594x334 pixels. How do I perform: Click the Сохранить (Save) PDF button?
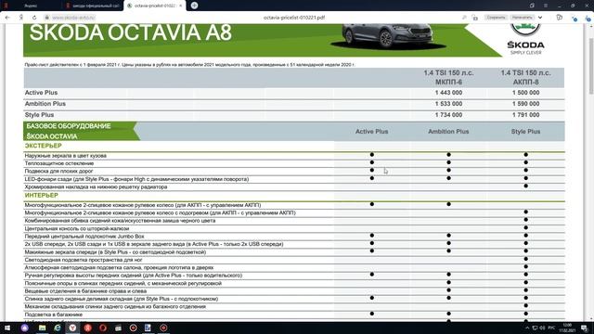coord(496,18)
